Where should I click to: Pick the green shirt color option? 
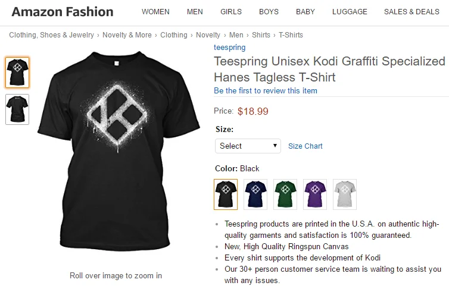click(x=285, y=194)
